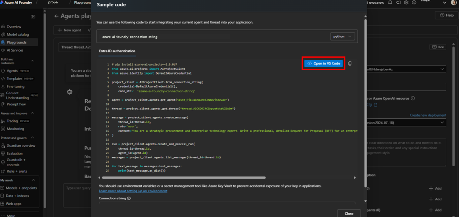
Task: Copy the sample code snippet
Action: tap(350, 63)
